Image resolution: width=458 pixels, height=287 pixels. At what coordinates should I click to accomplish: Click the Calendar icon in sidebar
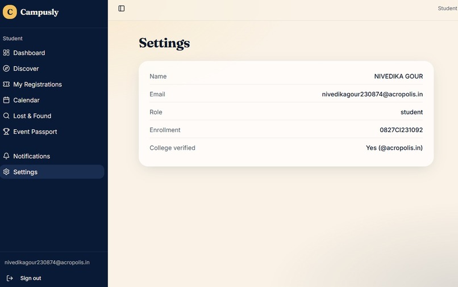coord(6,100)
